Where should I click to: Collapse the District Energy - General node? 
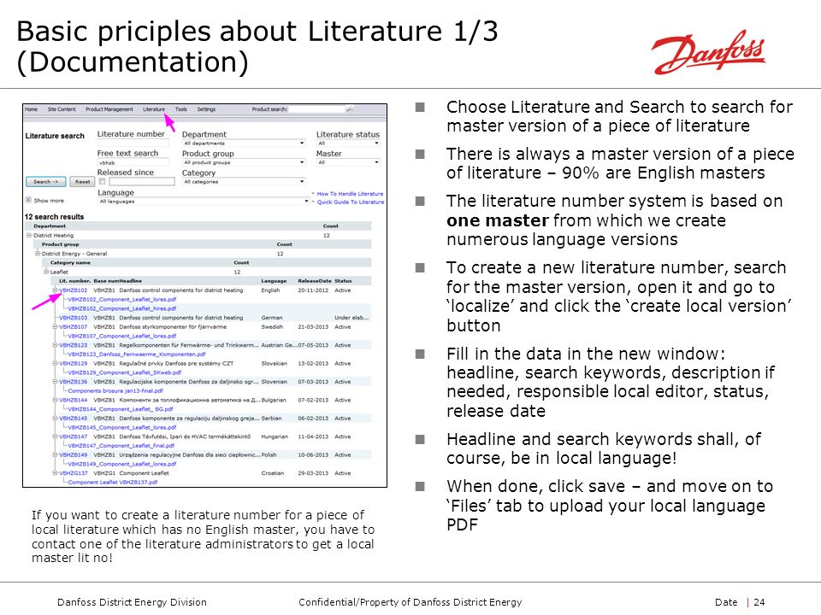(38, 254)
